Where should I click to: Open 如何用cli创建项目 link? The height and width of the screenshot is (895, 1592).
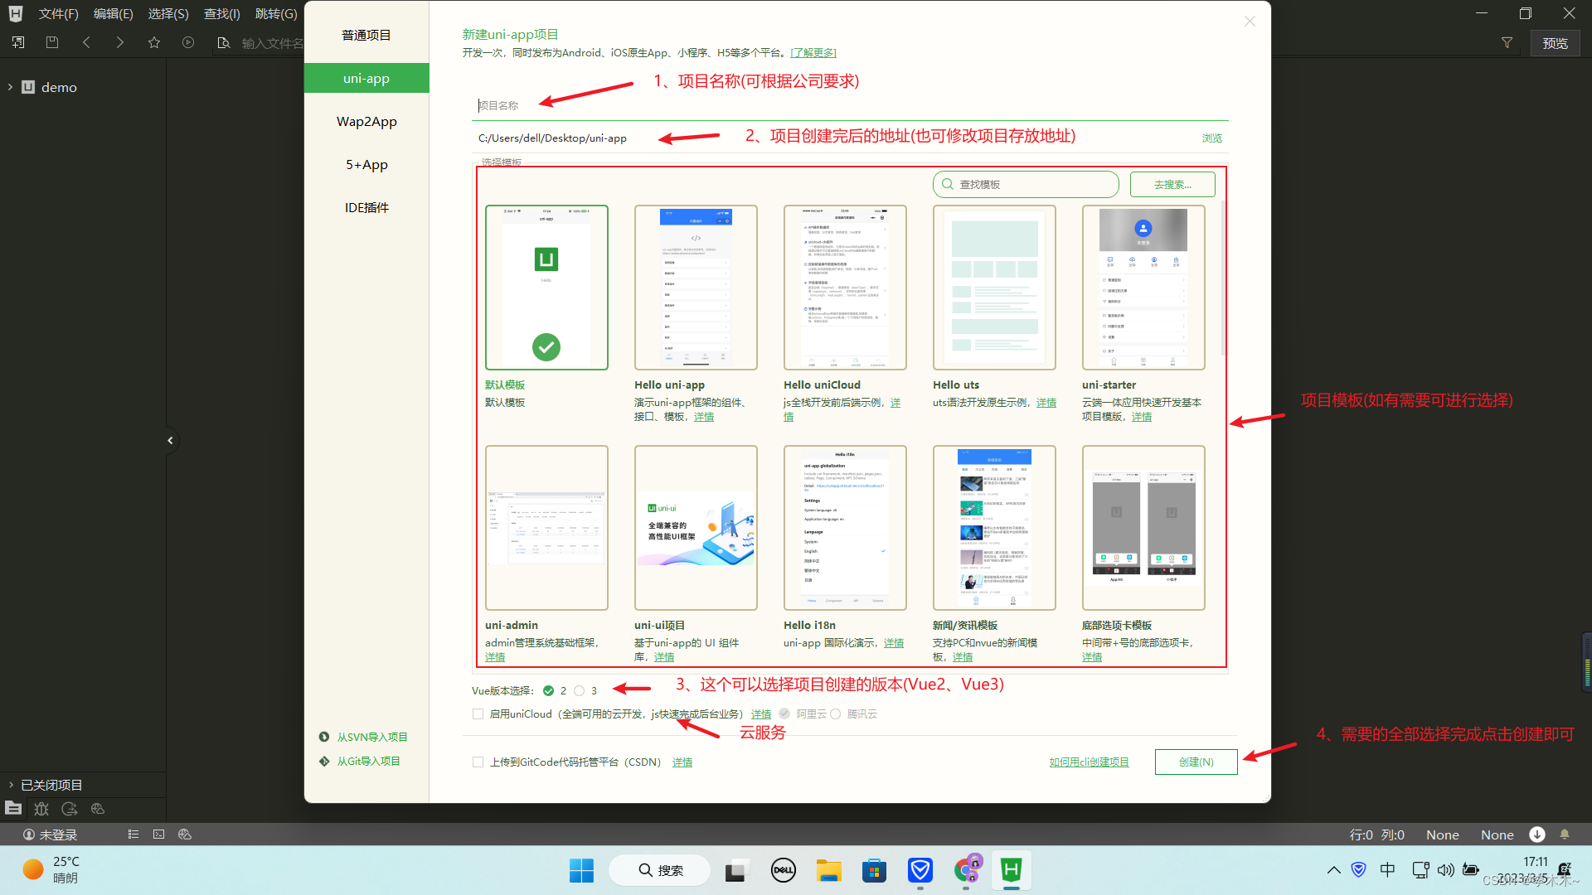point(1089,762)
